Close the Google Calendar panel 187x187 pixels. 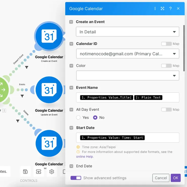178,9
